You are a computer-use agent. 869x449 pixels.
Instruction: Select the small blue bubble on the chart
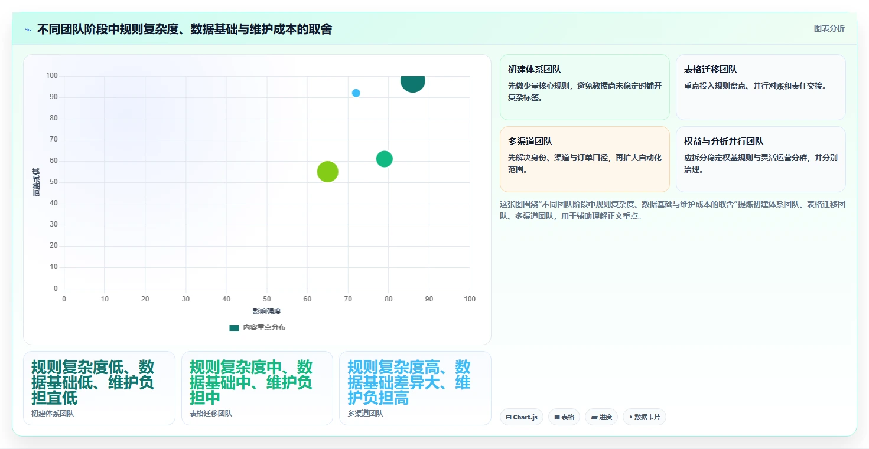pos(356,93)
